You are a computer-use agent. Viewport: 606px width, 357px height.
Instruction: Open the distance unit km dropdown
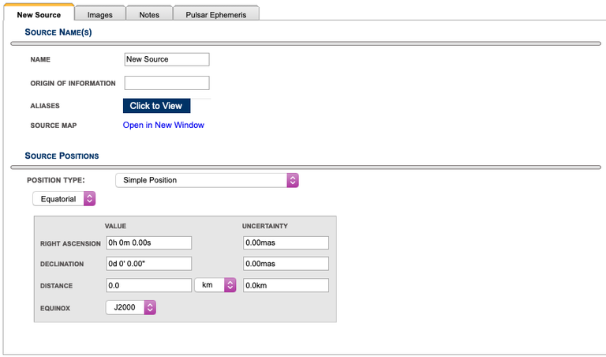pyautogui.click(x=215, y=285)
